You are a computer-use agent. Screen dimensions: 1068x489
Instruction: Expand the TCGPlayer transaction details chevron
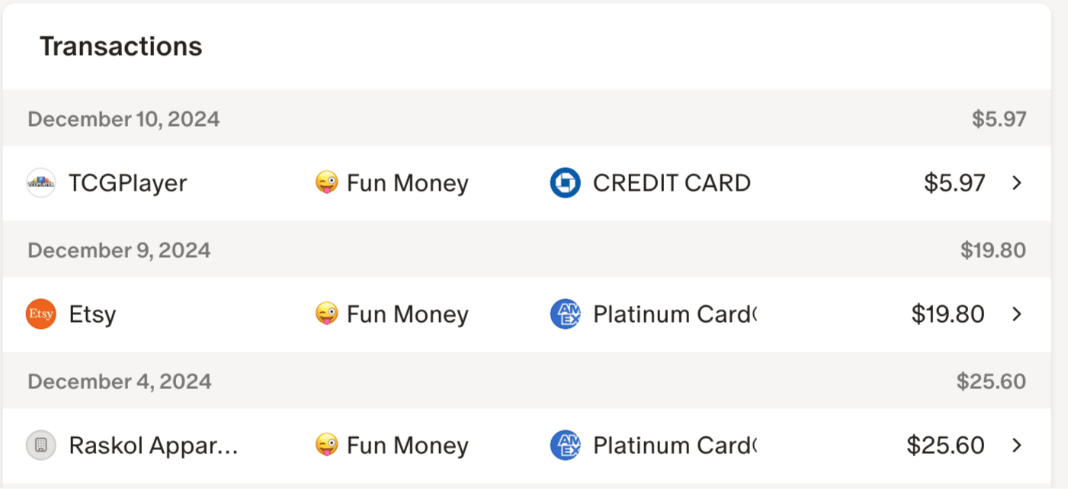point(1016,183)
